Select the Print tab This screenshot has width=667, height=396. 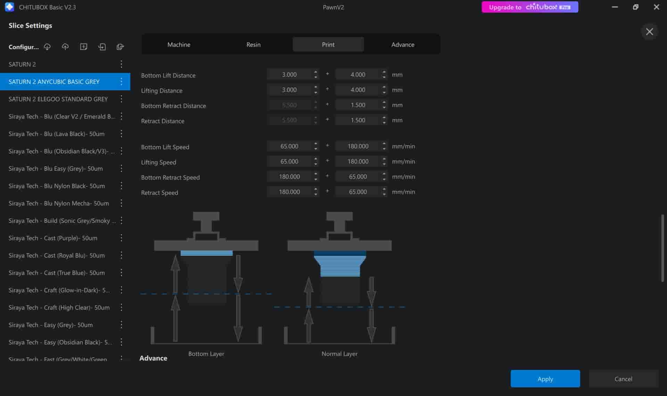[328, 44]
